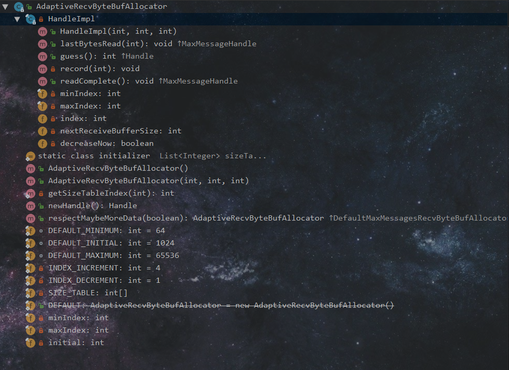The image size is (509, 370).
Task: Select the static class initializer entry
Action: (x=152, y=156)
